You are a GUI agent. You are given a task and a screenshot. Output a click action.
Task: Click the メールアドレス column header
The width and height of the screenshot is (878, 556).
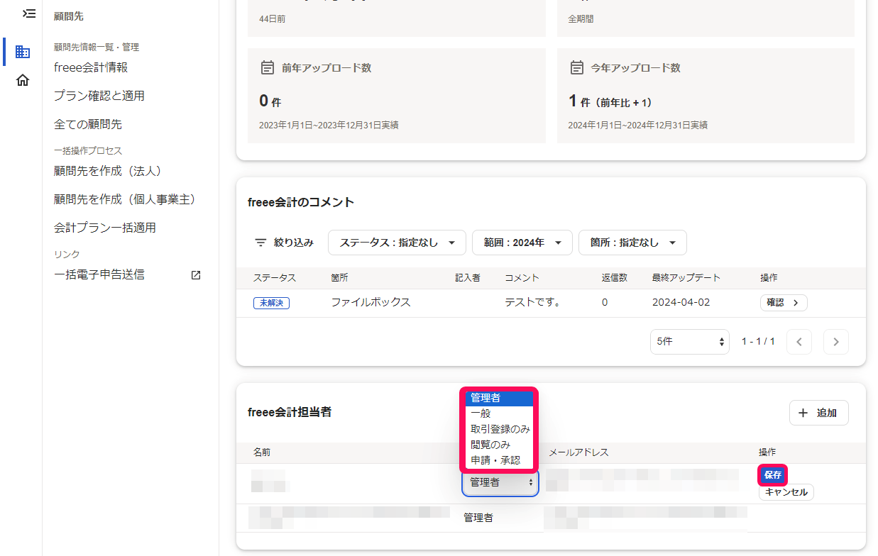[x=578, y=452]
